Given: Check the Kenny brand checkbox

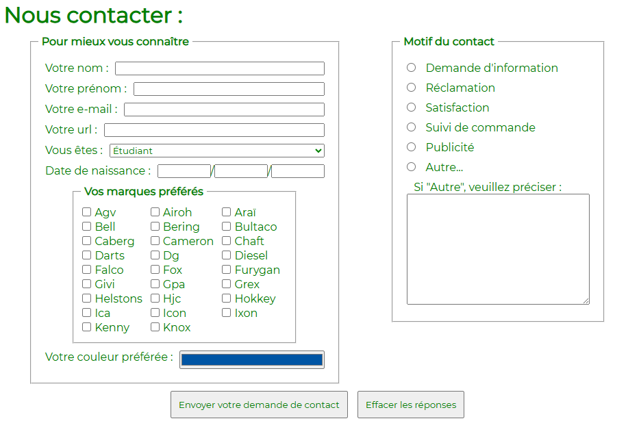Looking at the screenshot, I should click(x=87, y=327).
